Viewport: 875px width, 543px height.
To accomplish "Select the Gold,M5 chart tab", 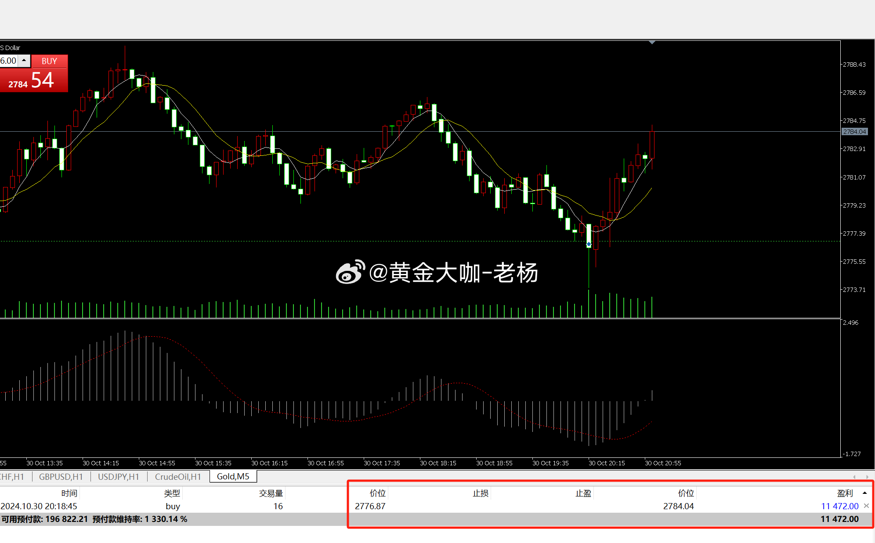I will [x=233, y=477].
